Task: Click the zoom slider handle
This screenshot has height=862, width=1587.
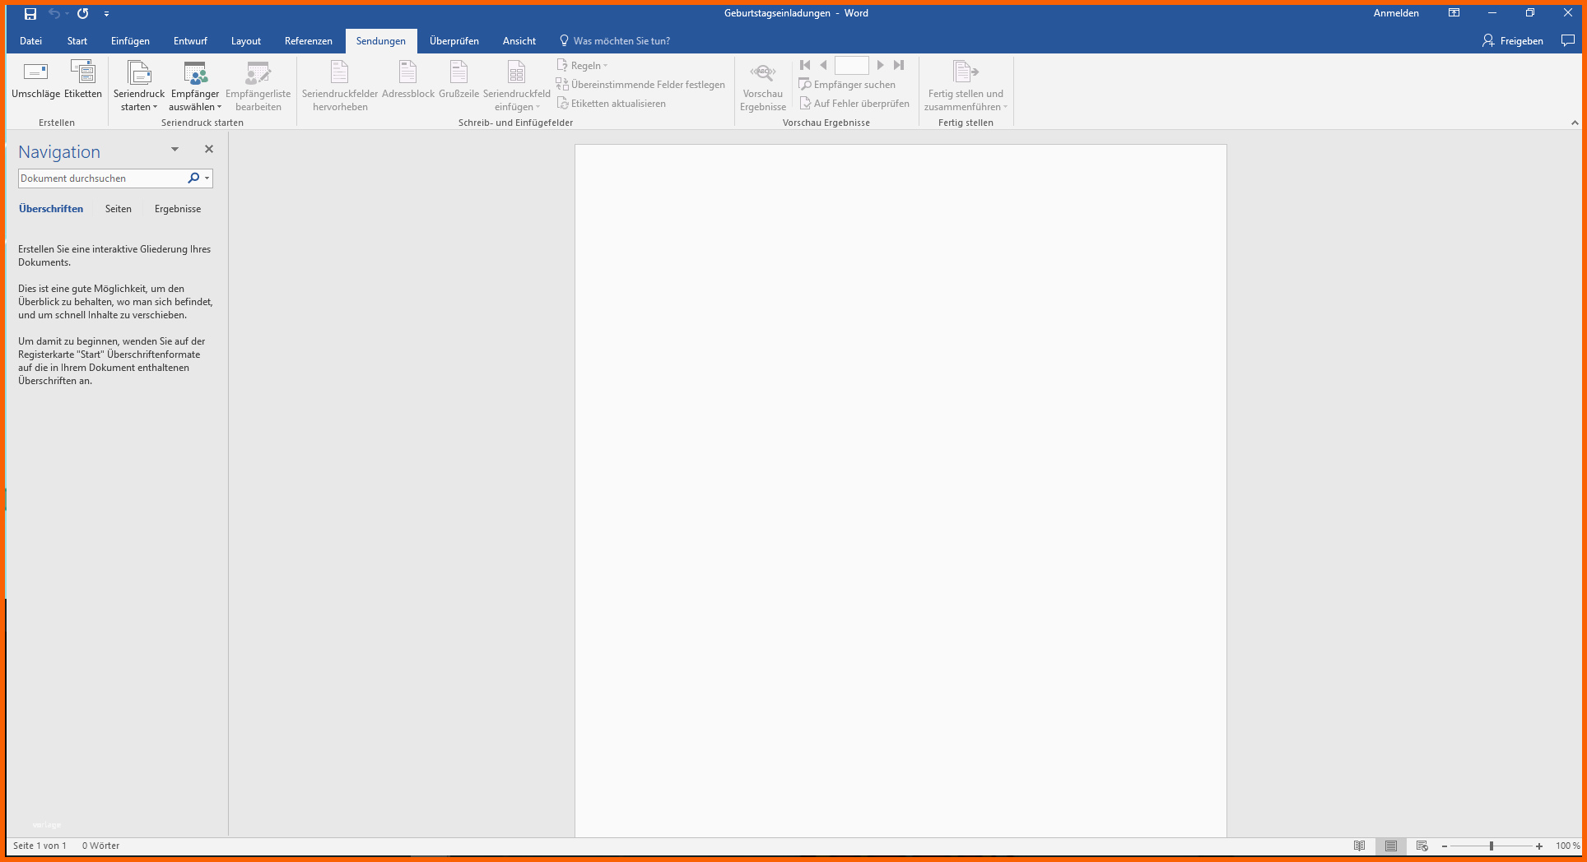Action: pos(1491,846)
